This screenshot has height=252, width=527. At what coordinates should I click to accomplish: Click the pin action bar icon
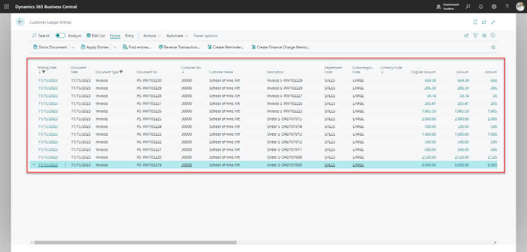[x=493, y=47]
